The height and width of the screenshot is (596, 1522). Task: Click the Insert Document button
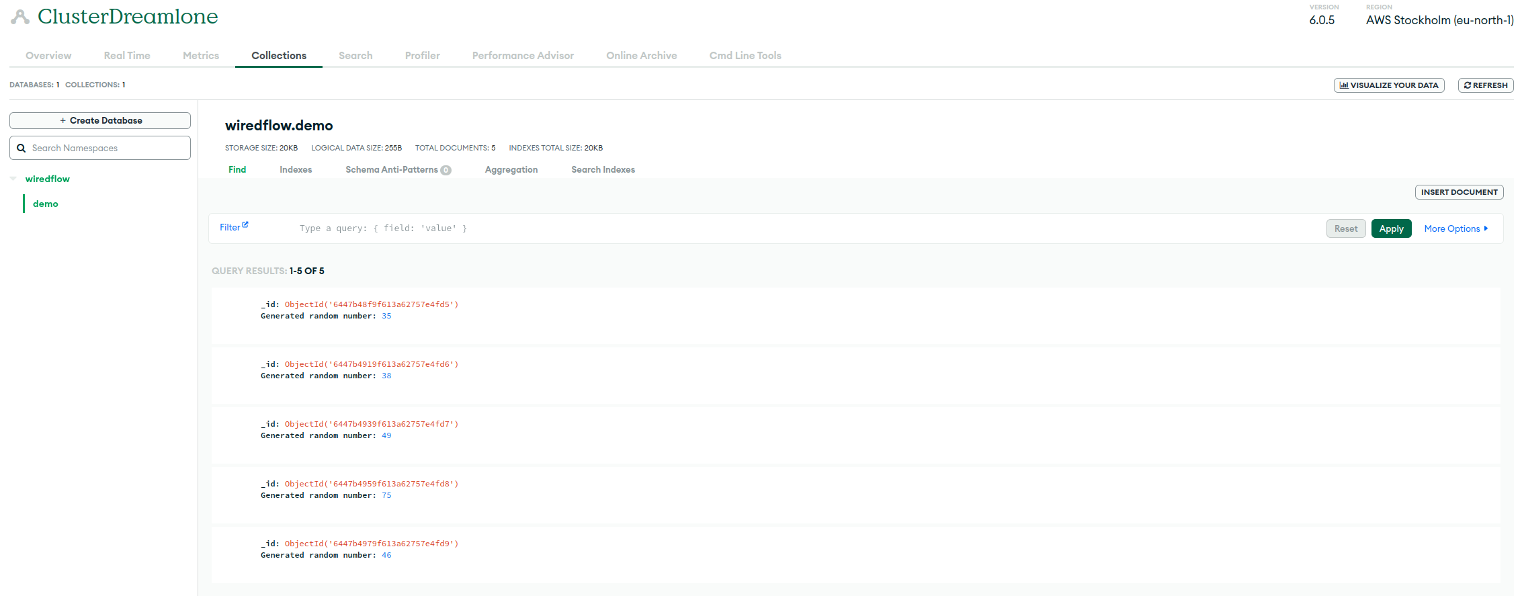click(1460, 192)
